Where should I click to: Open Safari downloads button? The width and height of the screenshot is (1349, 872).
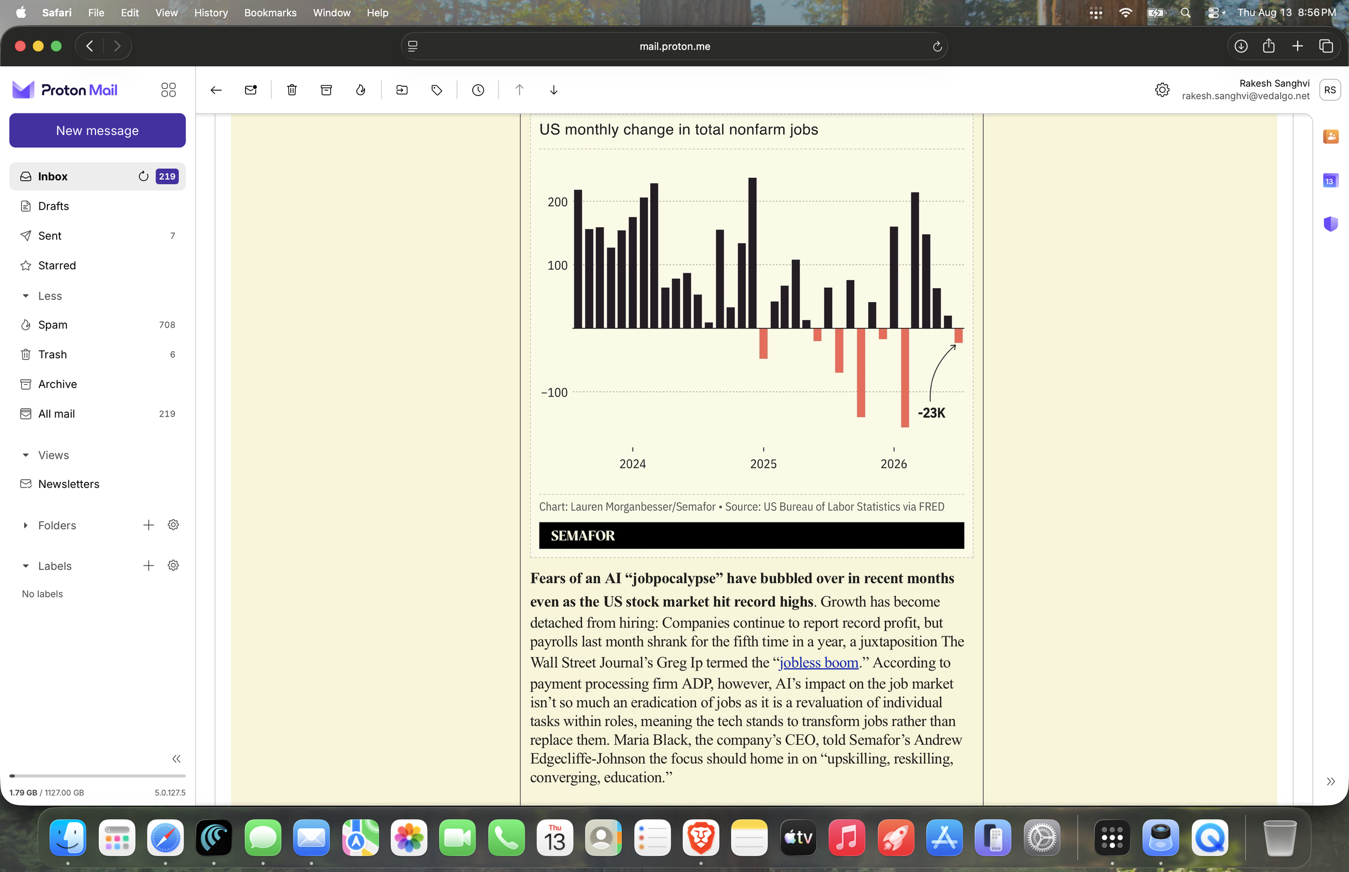[x=1241, y=46]
